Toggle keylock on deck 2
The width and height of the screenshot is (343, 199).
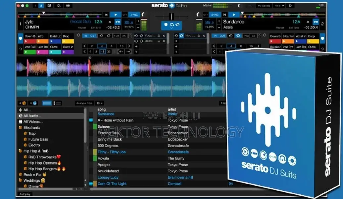tap(316, 22)
